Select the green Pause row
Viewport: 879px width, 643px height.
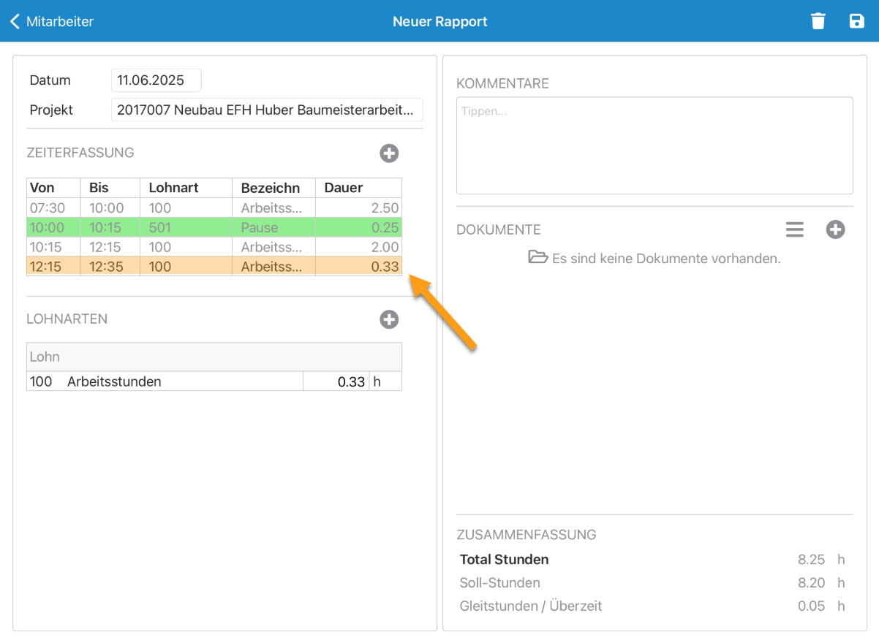[x=214, y=227]
